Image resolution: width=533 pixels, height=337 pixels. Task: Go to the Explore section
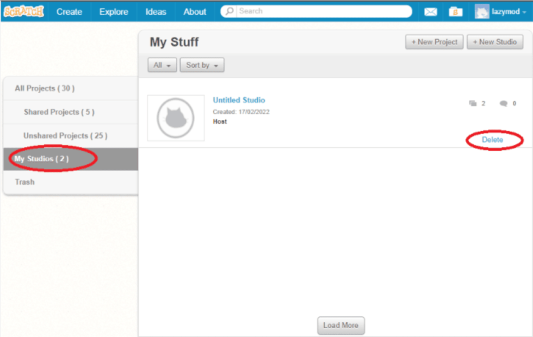coord(113,11)
